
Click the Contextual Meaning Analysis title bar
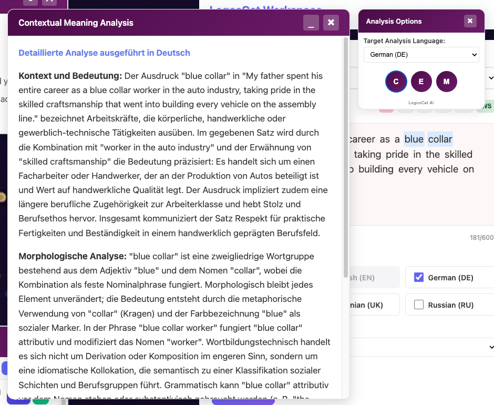pos(158,23)
